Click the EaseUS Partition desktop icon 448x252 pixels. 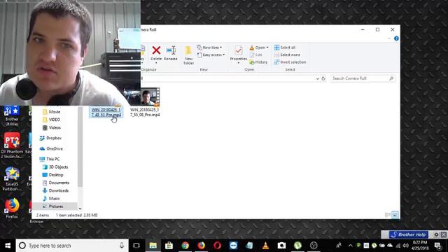[12, 179]
